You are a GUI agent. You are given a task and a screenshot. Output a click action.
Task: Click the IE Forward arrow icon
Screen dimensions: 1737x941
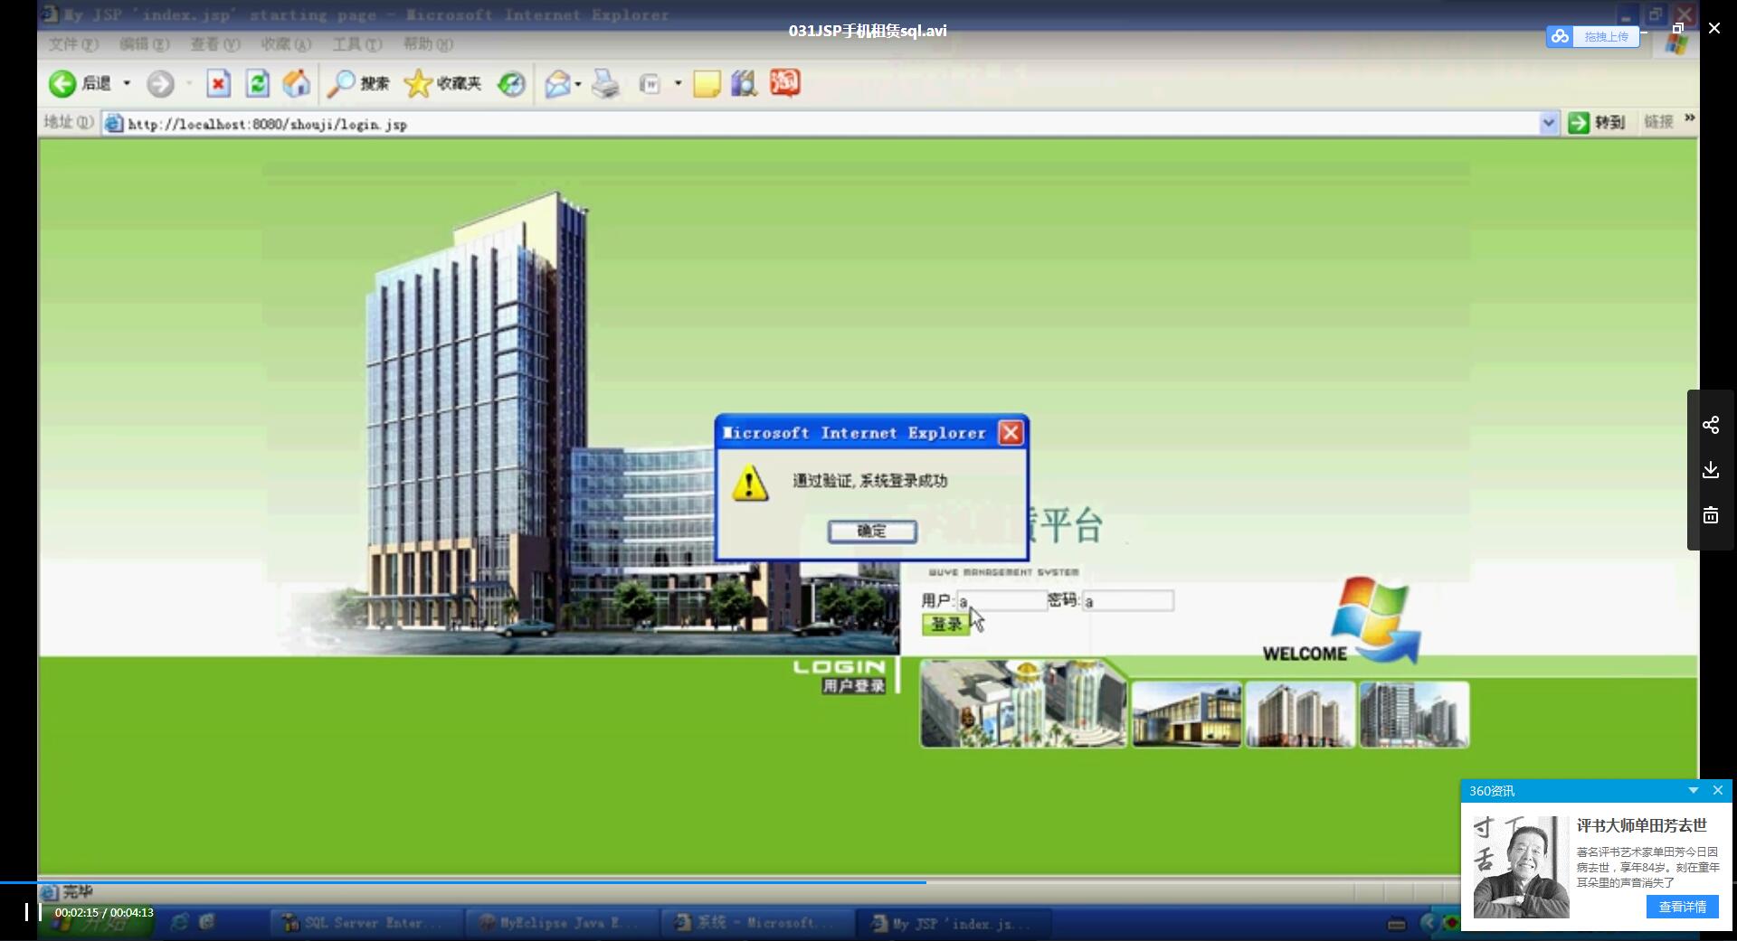click(x=160, y=84)
